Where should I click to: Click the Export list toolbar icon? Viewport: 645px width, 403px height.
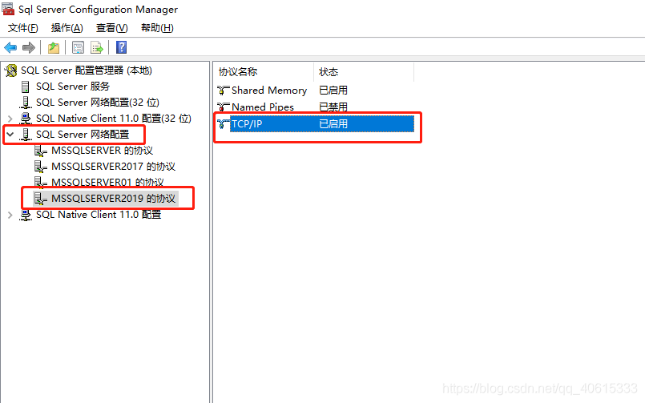tap(97, 48)
